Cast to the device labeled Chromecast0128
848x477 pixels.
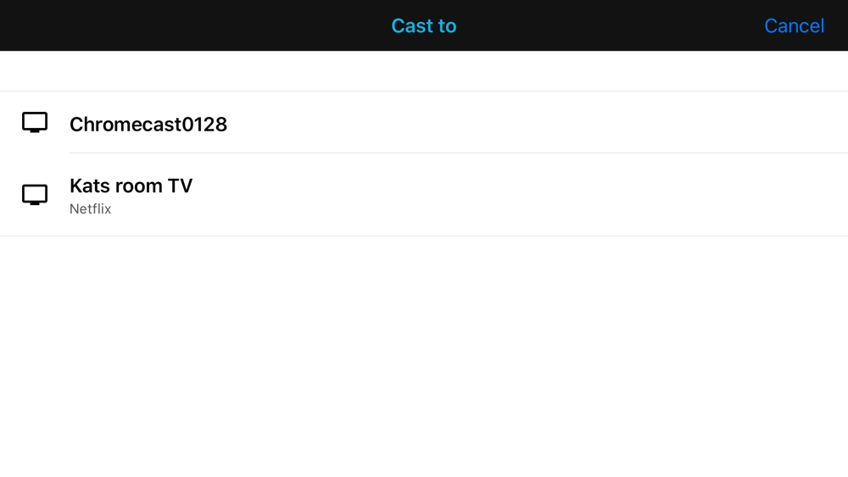(x=424, y=123)
